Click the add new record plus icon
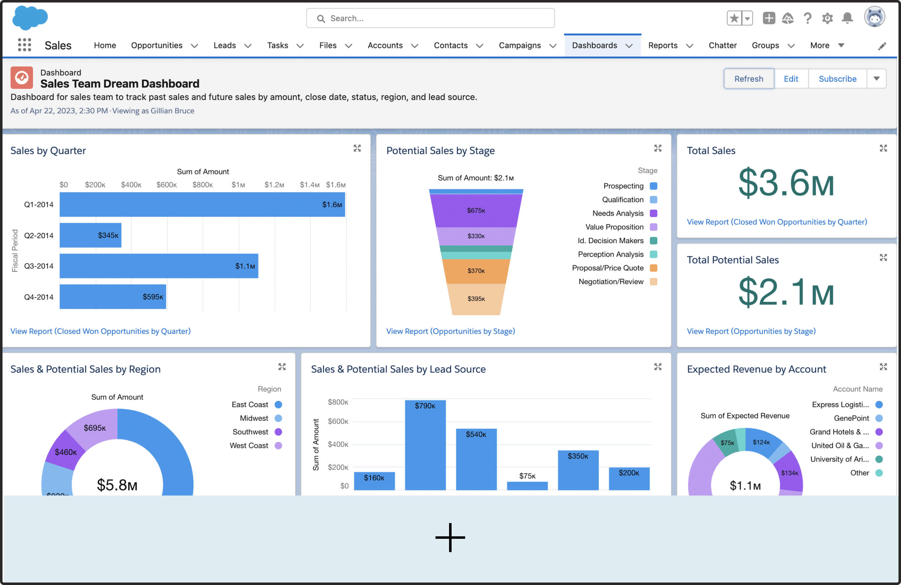This screenshot has height=585, width=901. 768,18
